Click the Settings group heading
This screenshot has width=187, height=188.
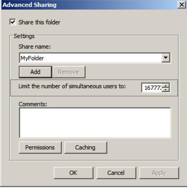tap(24, 36)
